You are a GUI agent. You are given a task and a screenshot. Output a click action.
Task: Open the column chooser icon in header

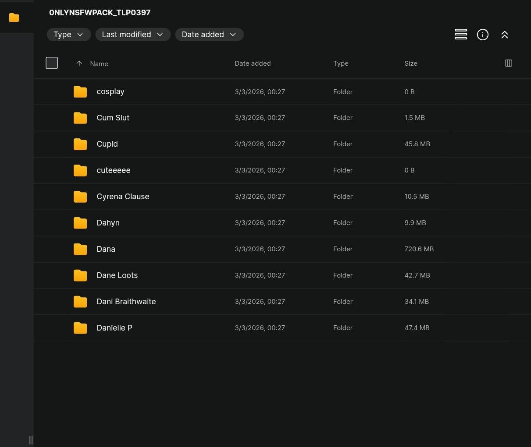coord(508,63)
